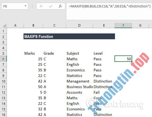Select row 12 header

(3, 92)
